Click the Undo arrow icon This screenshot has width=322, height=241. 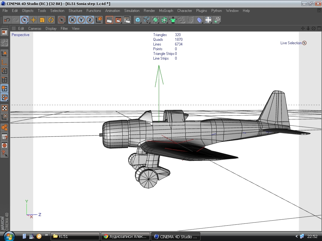pyautogui.click(x=7, y=20)
